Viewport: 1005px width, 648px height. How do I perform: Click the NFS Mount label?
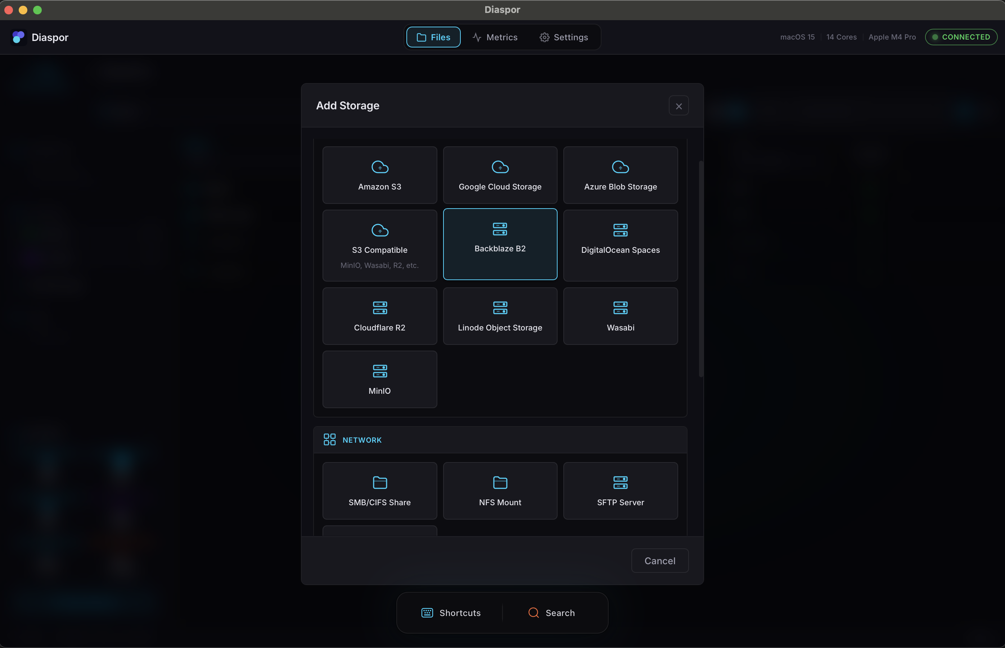[500, 502]
